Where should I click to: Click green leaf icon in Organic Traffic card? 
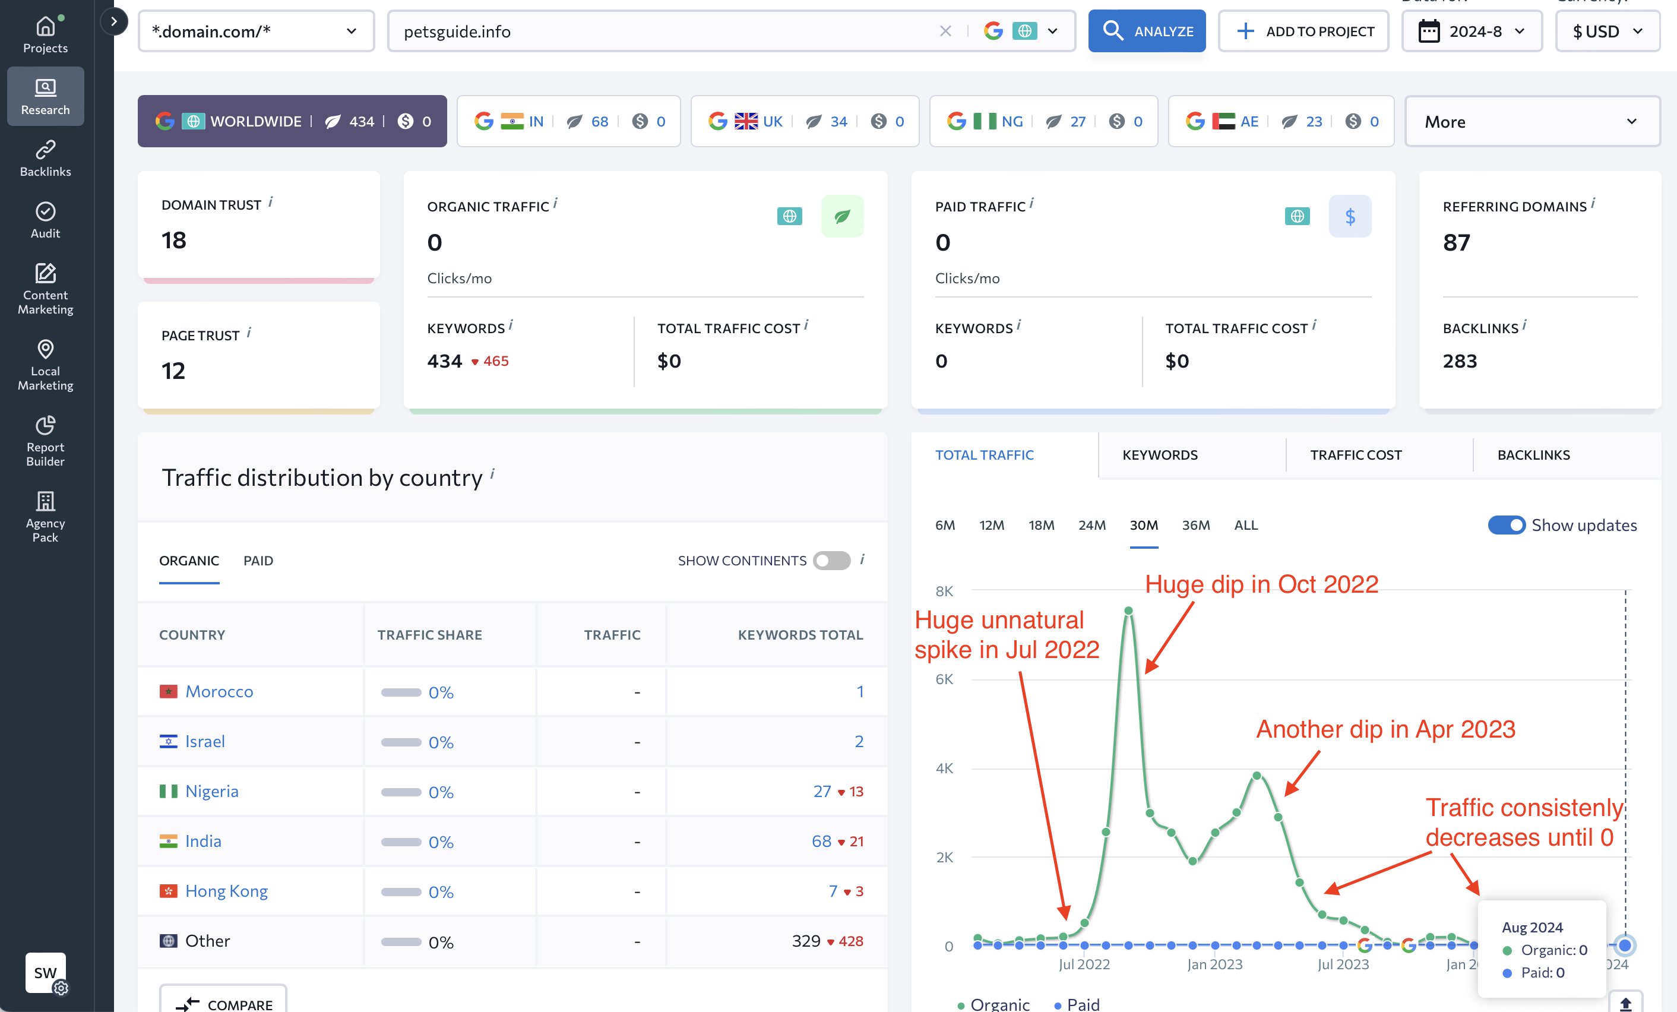[x=842, y=216]
